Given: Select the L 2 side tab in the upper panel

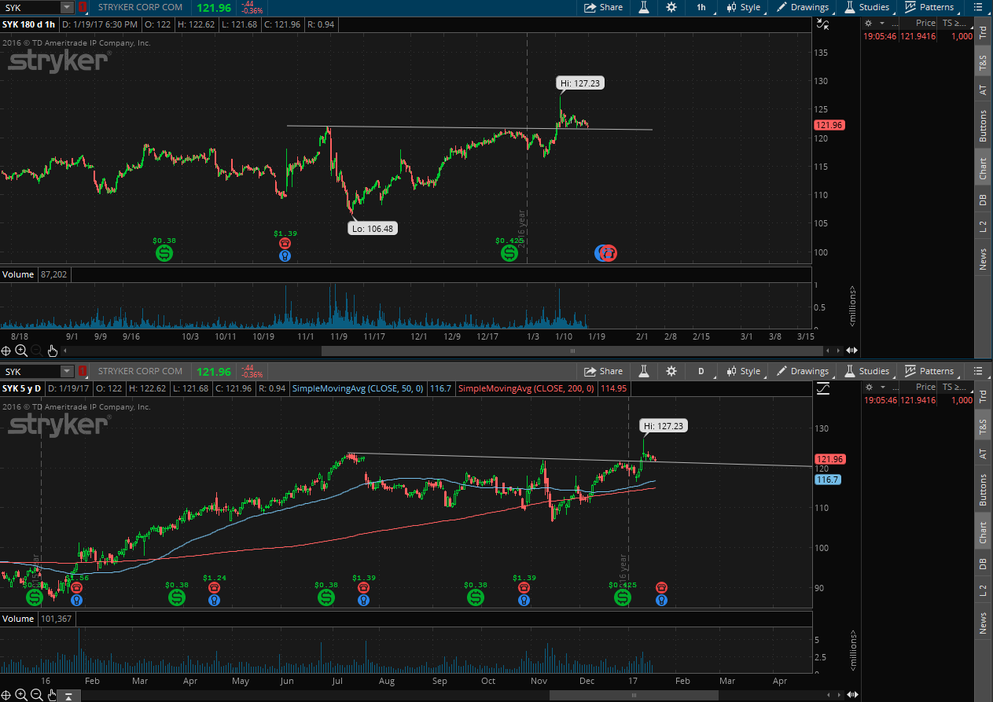Looking at the screenshot, I should click(x=982, y=227).
